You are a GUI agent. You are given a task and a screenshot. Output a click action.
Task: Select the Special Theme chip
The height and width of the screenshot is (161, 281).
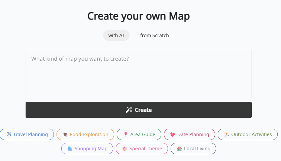click(142, 149)
